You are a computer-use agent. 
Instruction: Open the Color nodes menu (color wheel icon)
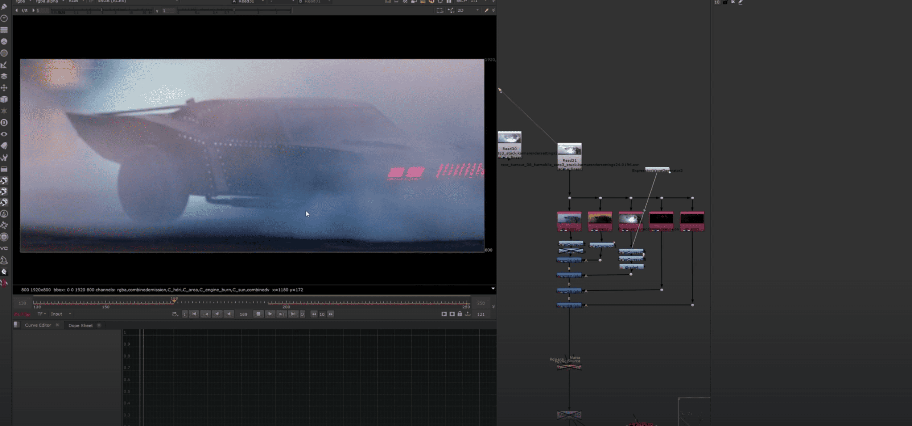[x=4, y=41]
